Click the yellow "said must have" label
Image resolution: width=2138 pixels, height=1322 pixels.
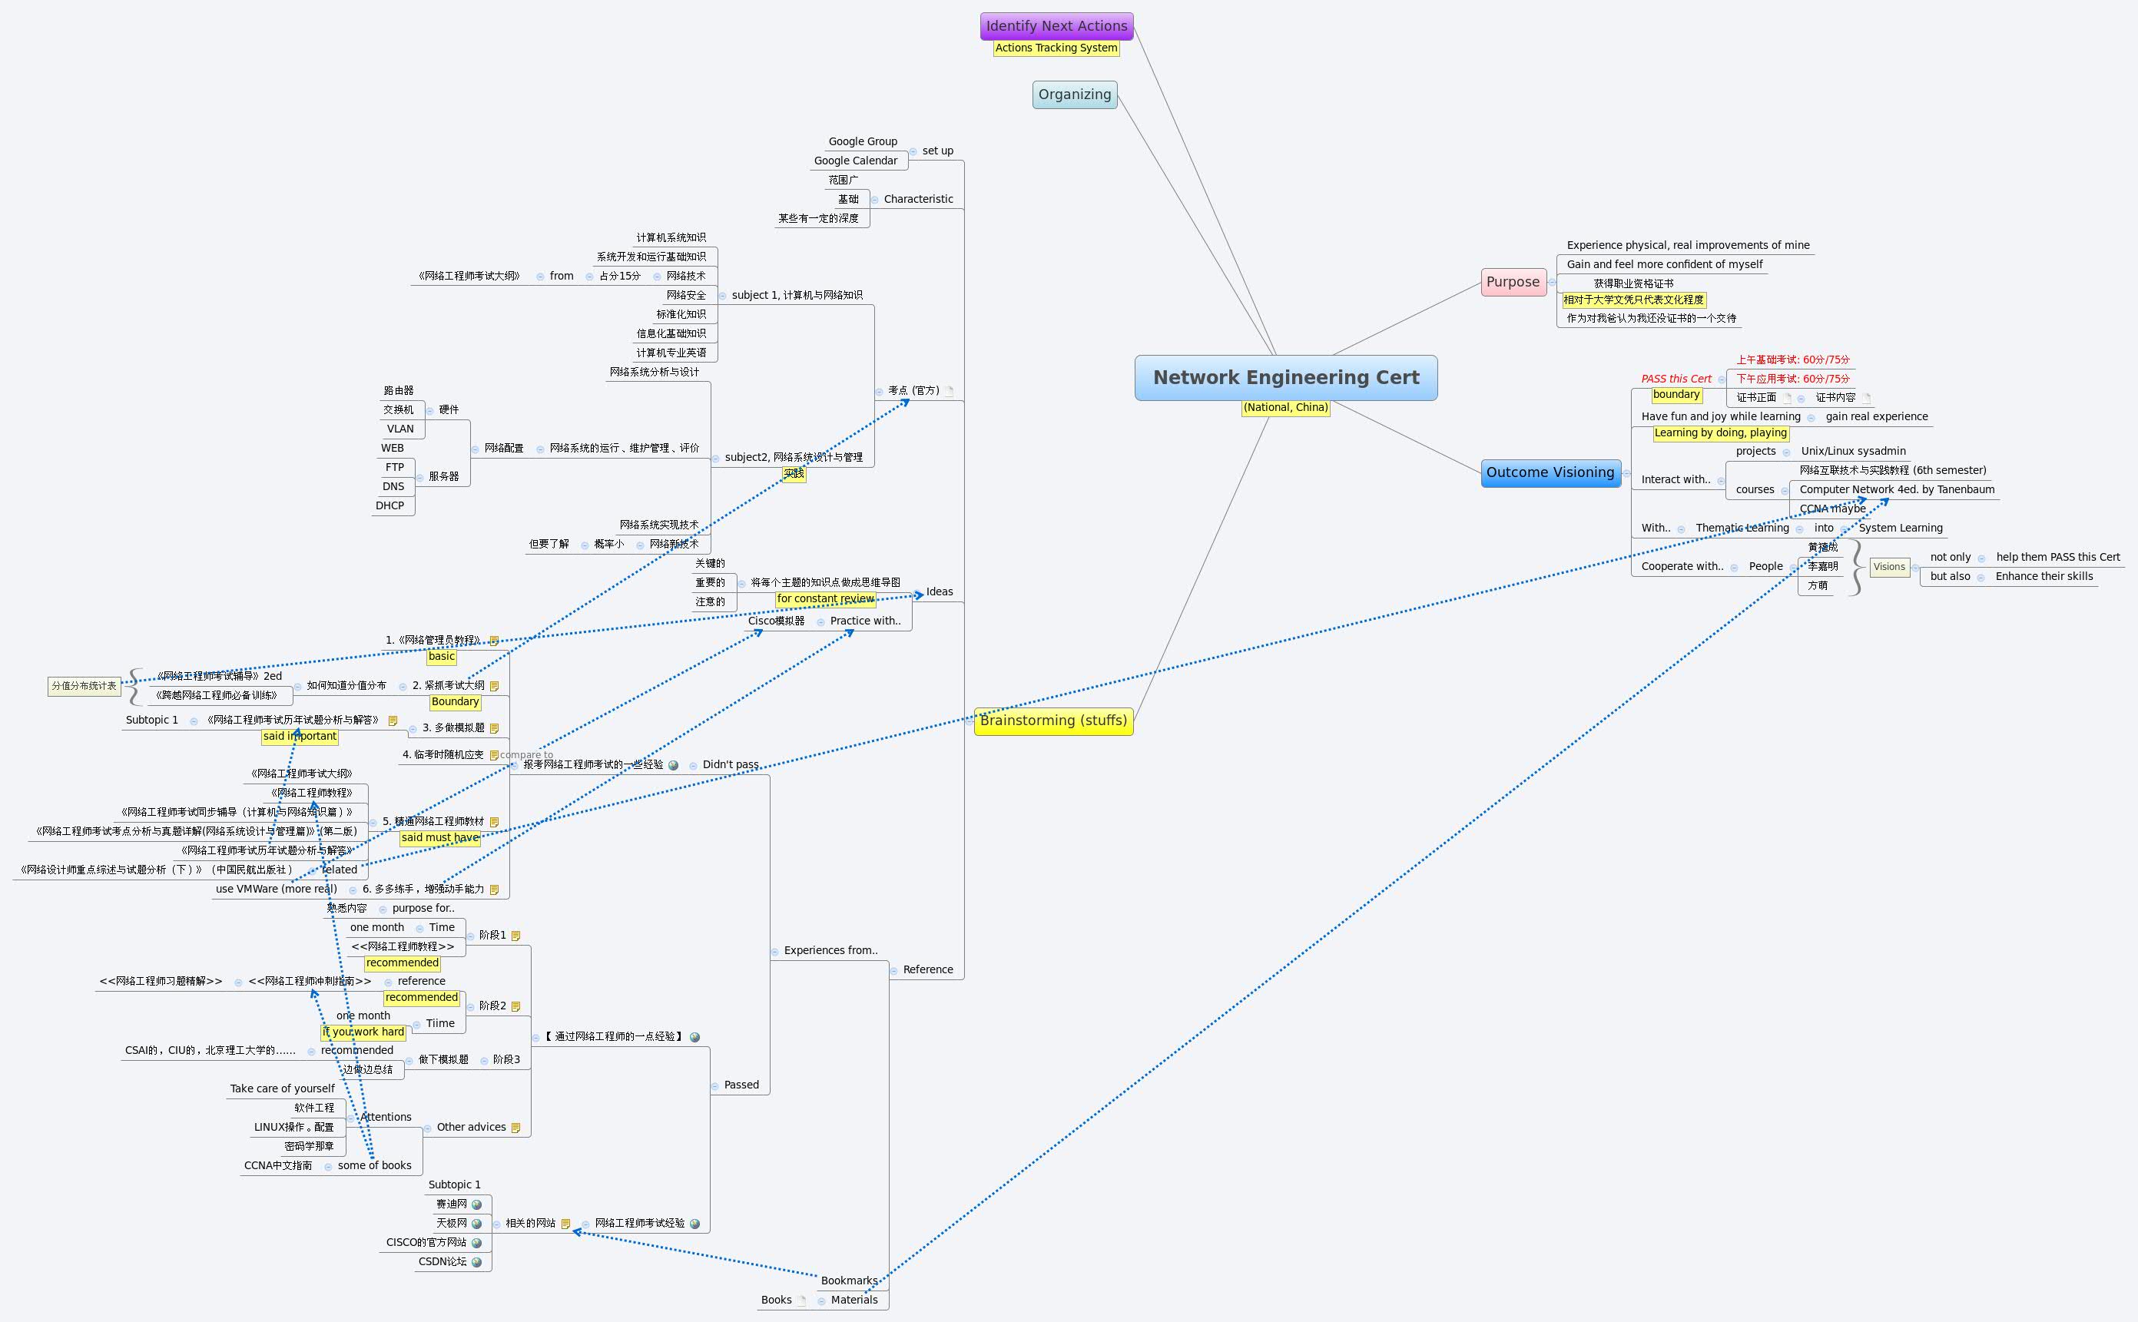[x=441, y=839]
